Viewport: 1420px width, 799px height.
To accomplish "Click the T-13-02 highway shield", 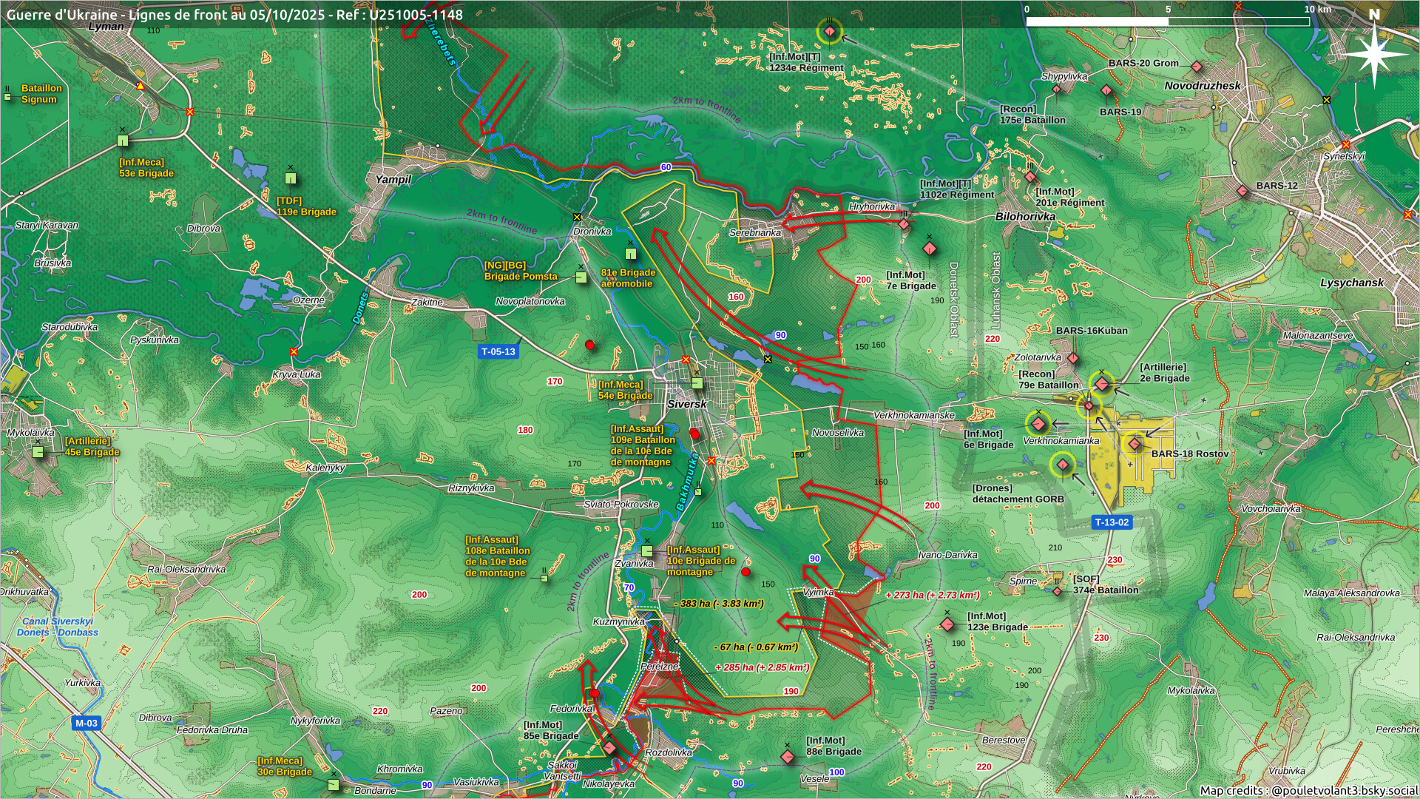I will click(x=1112, y=522).
